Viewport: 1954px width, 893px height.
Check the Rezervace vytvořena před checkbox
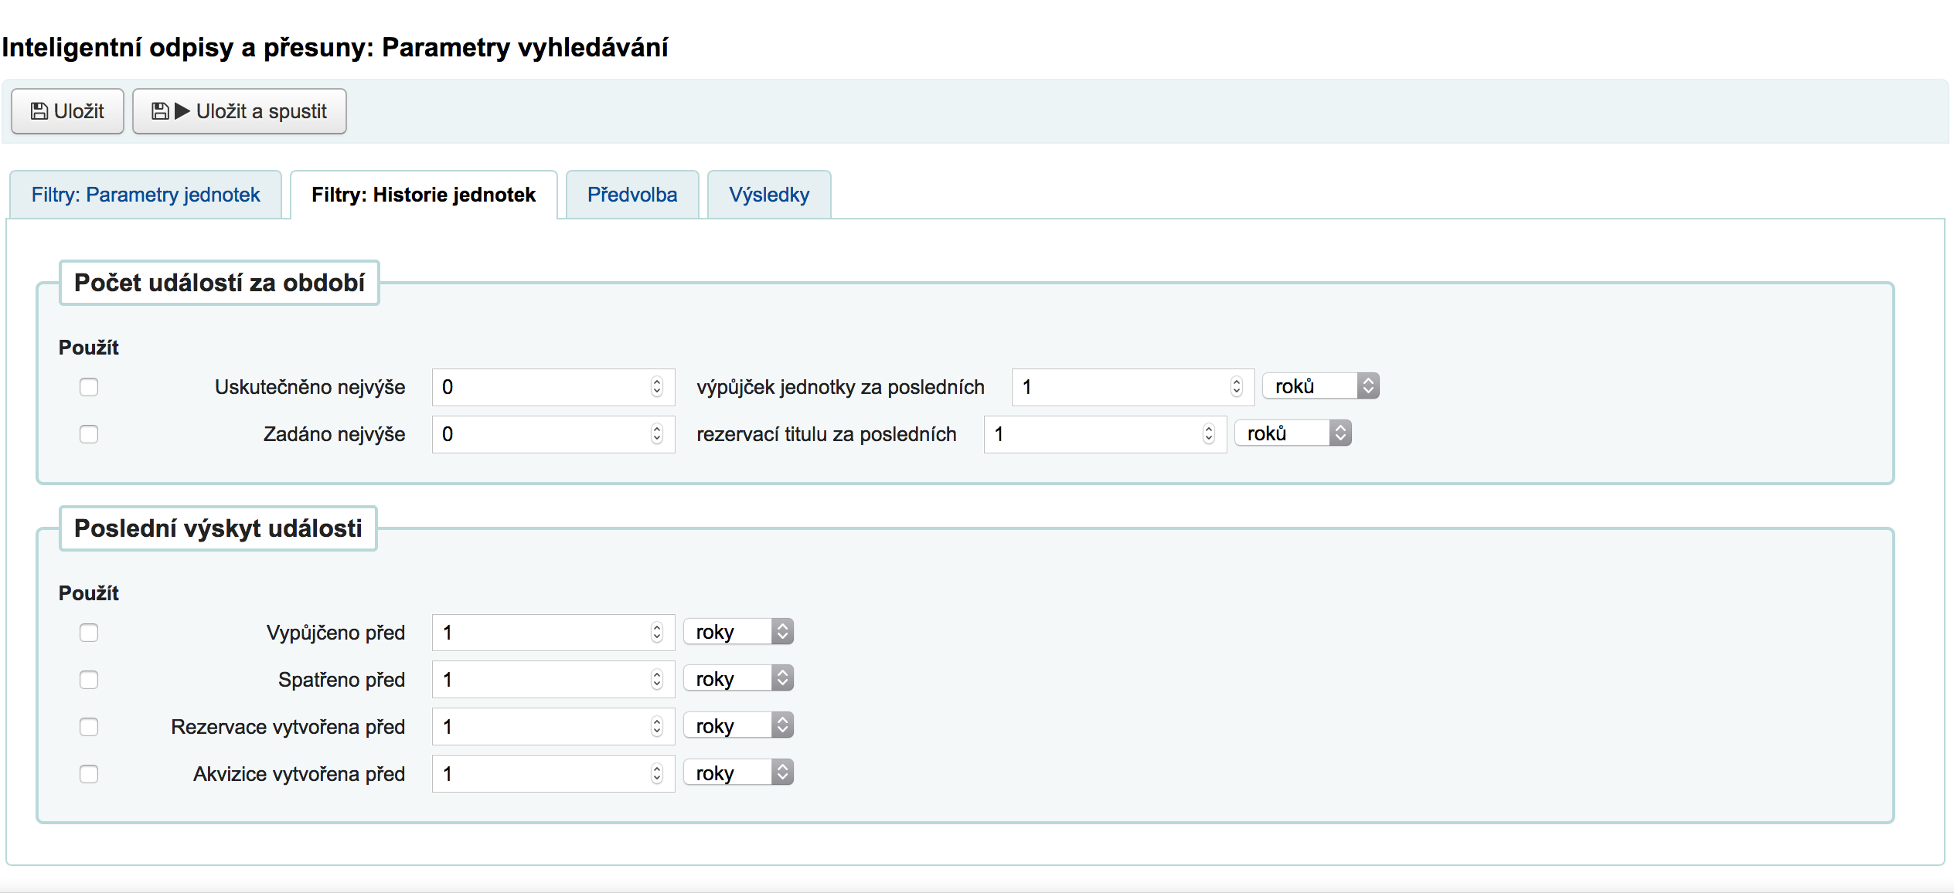89,727
